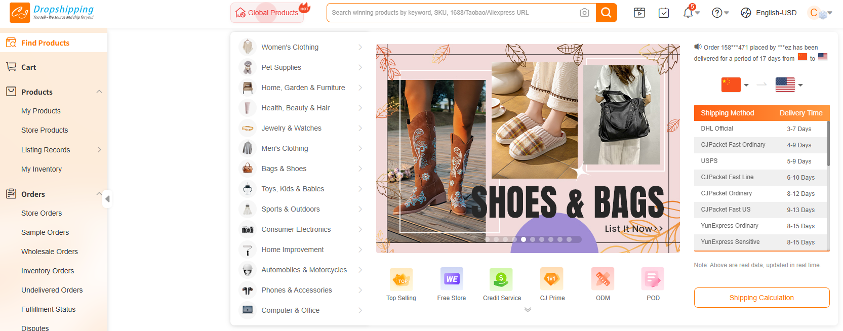Open the China origin country dropdown
Screen dimensions: 843x331
735,85
